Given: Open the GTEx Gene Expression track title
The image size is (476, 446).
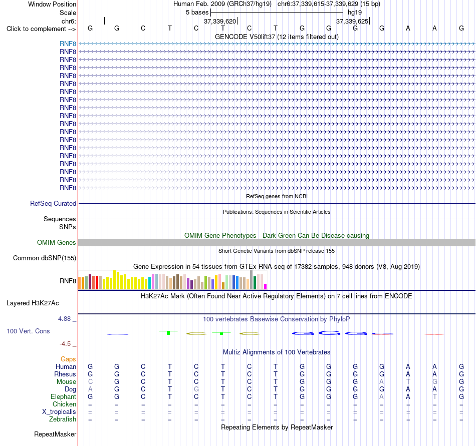Looking at the screenshot, I should pos(277,266).
